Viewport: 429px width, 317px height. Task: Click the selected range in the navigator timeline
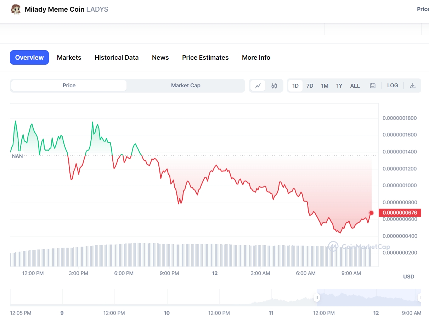point(368,298)
